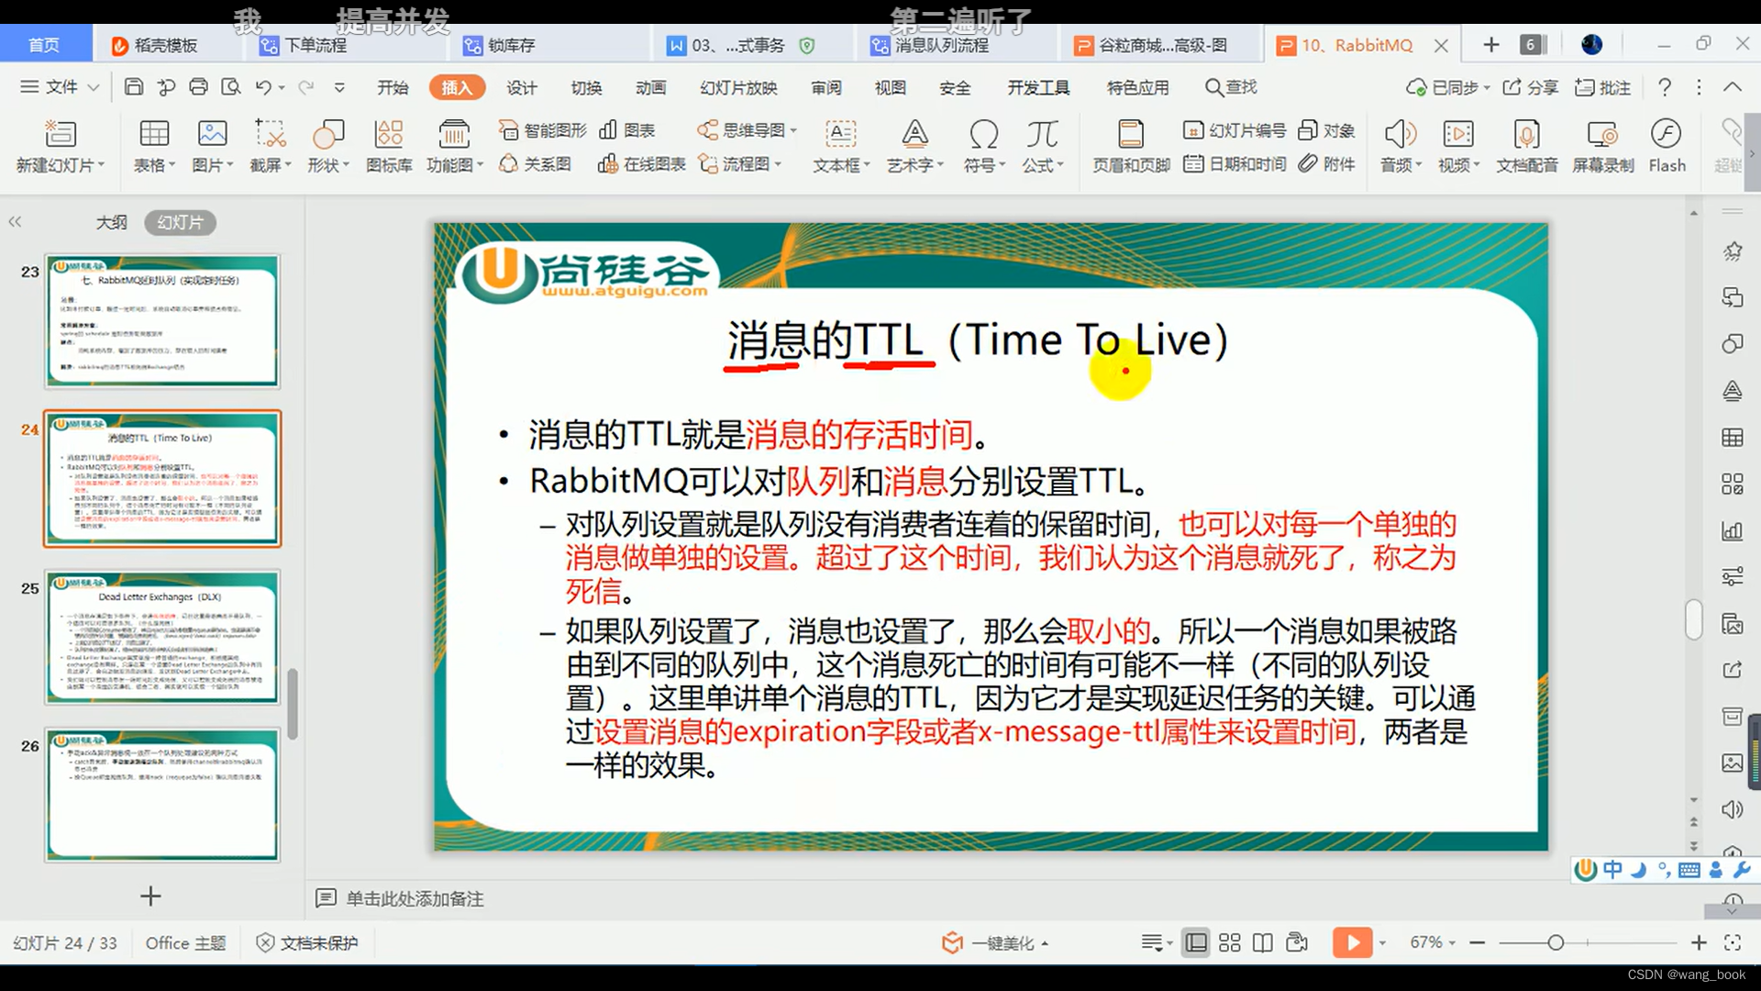Click the 图表 tool icon
The image size is (1761, 991).
(x=607, y=129)
